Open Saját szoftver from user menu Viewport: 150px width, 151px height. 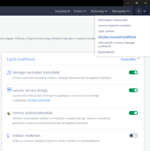106,31
